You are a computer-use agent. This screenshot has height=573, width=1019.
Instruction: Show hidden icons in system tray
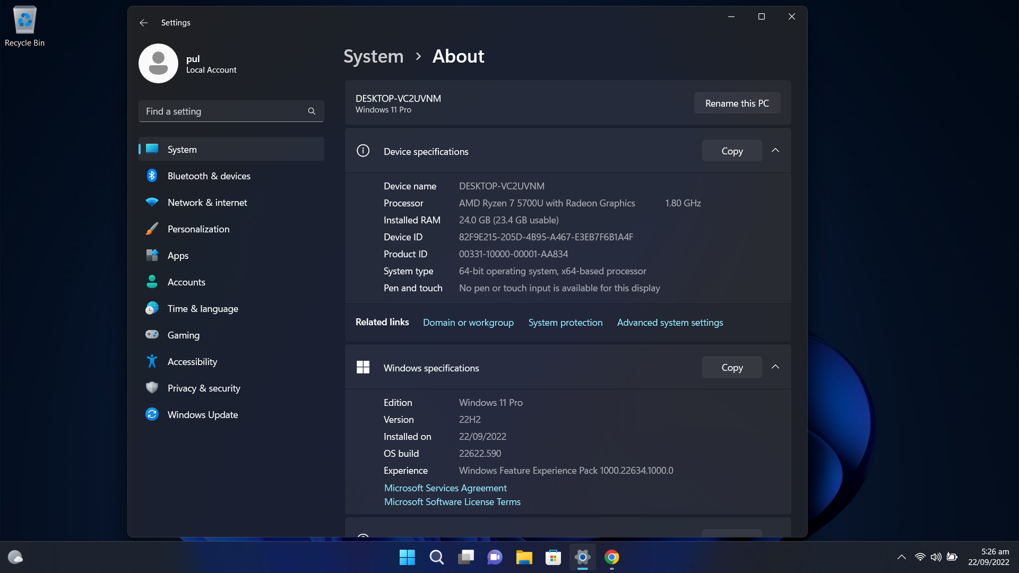click(901, 557)
